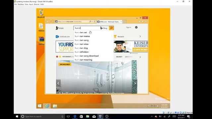
Task: Expand more categories arrow after LIFESTYLE
Action: [140, 57]
